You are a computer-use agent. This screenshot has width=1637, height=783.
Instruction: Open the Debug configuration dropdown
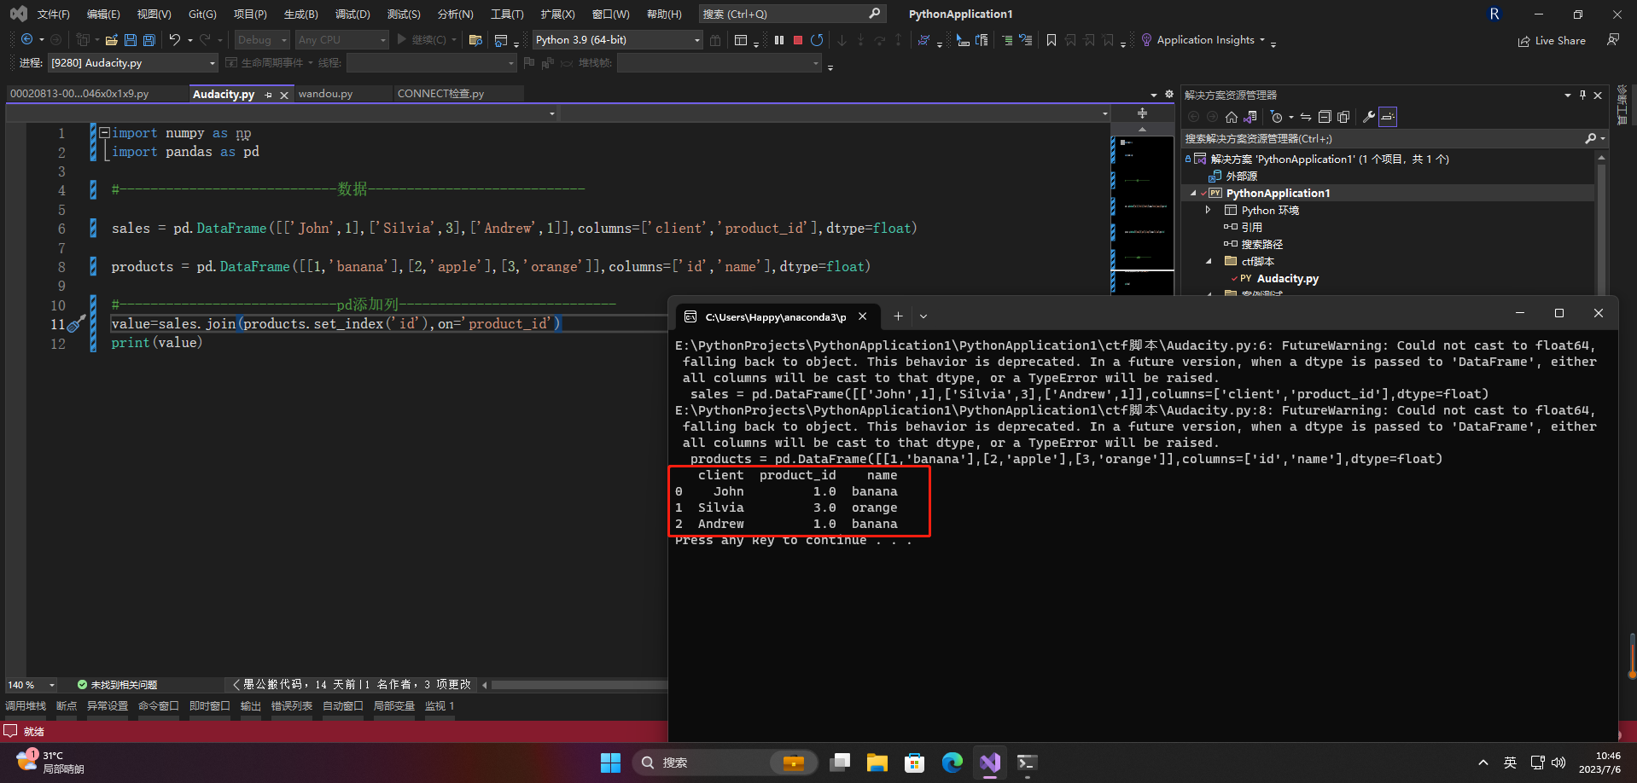(262, 40)
